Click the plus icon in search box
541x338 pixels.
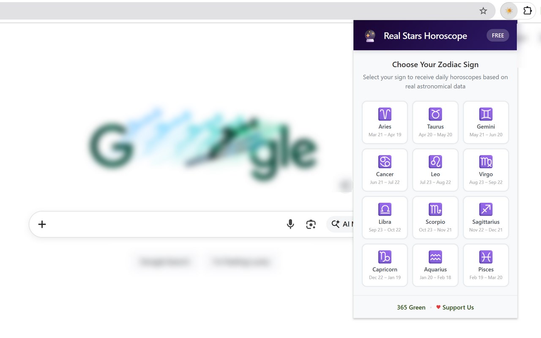(42, 224)
